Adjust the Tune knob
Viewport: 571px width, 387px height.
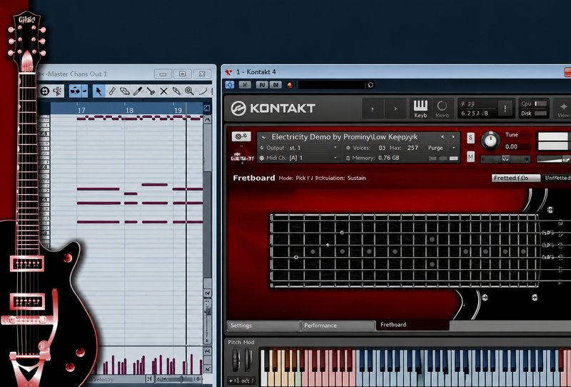click(x=490, y=141)
